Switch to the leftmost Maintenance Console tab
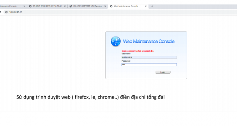 [10, 6]
